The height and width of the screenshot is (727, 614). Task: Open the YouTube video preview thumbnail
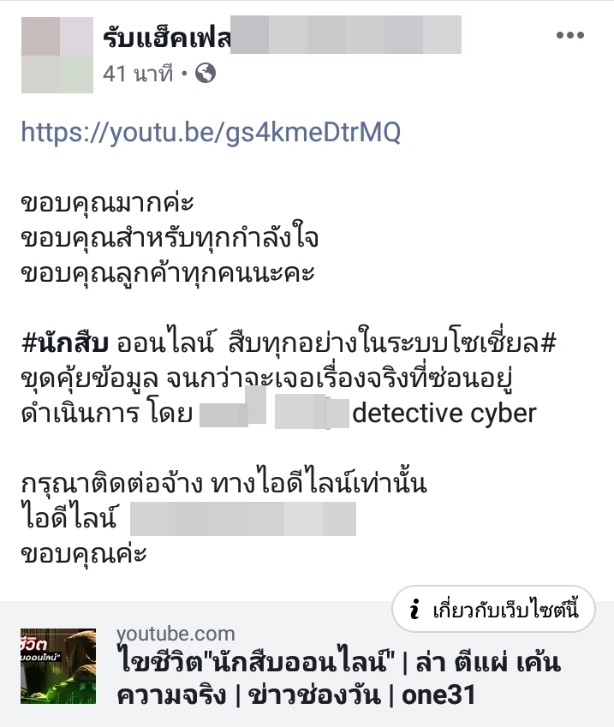pyautogui.click(x=58, y=666)
